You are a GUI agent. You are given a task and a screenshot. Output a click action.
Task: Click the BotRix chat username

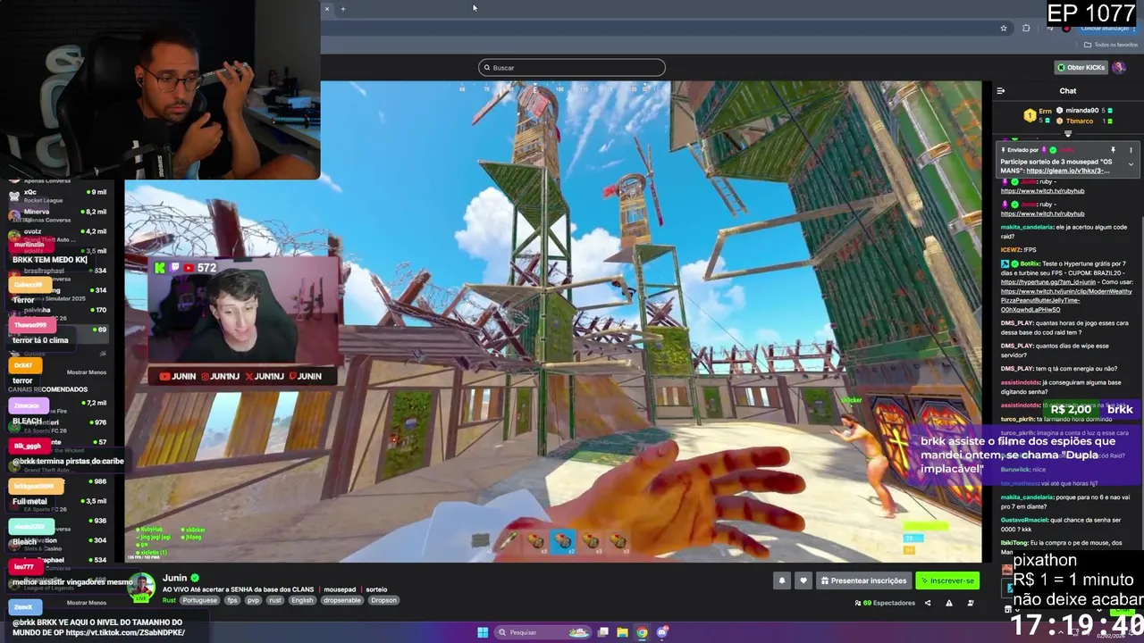(x=1029, y=263)
